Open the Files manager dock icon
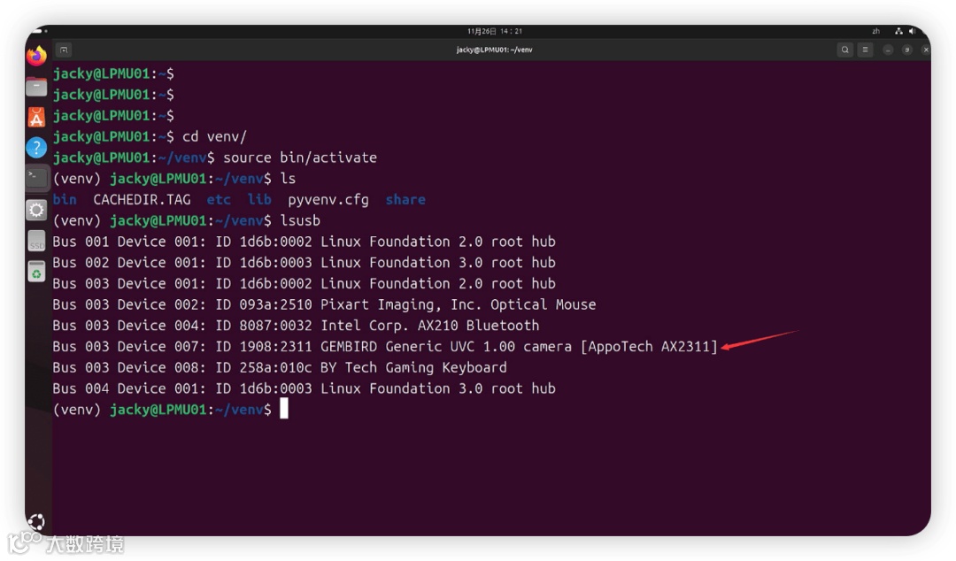Screen dimensions: 956x561 coord(36,87)
